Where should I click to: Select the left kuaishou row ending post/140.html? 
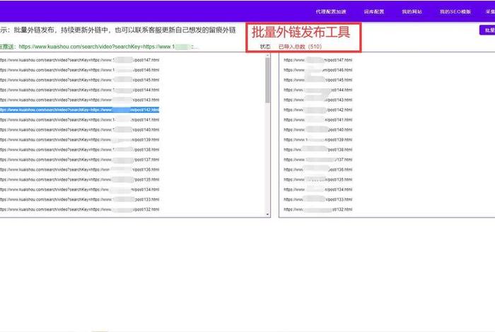point(79,129)
